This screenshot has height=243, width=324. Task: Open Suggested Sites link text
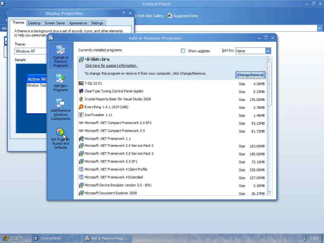185,16
